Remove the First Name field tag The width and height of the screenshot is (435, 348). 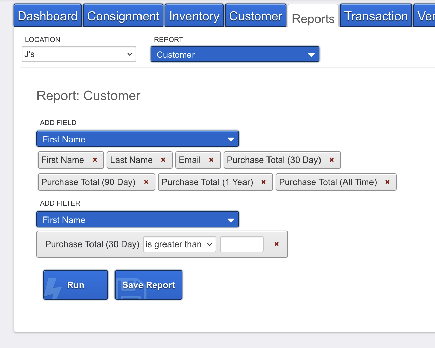click(x=95, y=160)
